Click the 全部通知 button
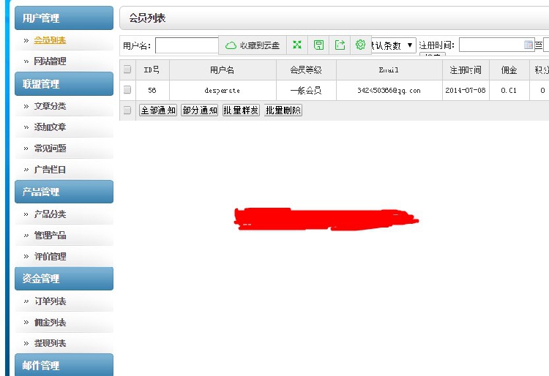Screen dimensions: 549x376 (158, 110)
